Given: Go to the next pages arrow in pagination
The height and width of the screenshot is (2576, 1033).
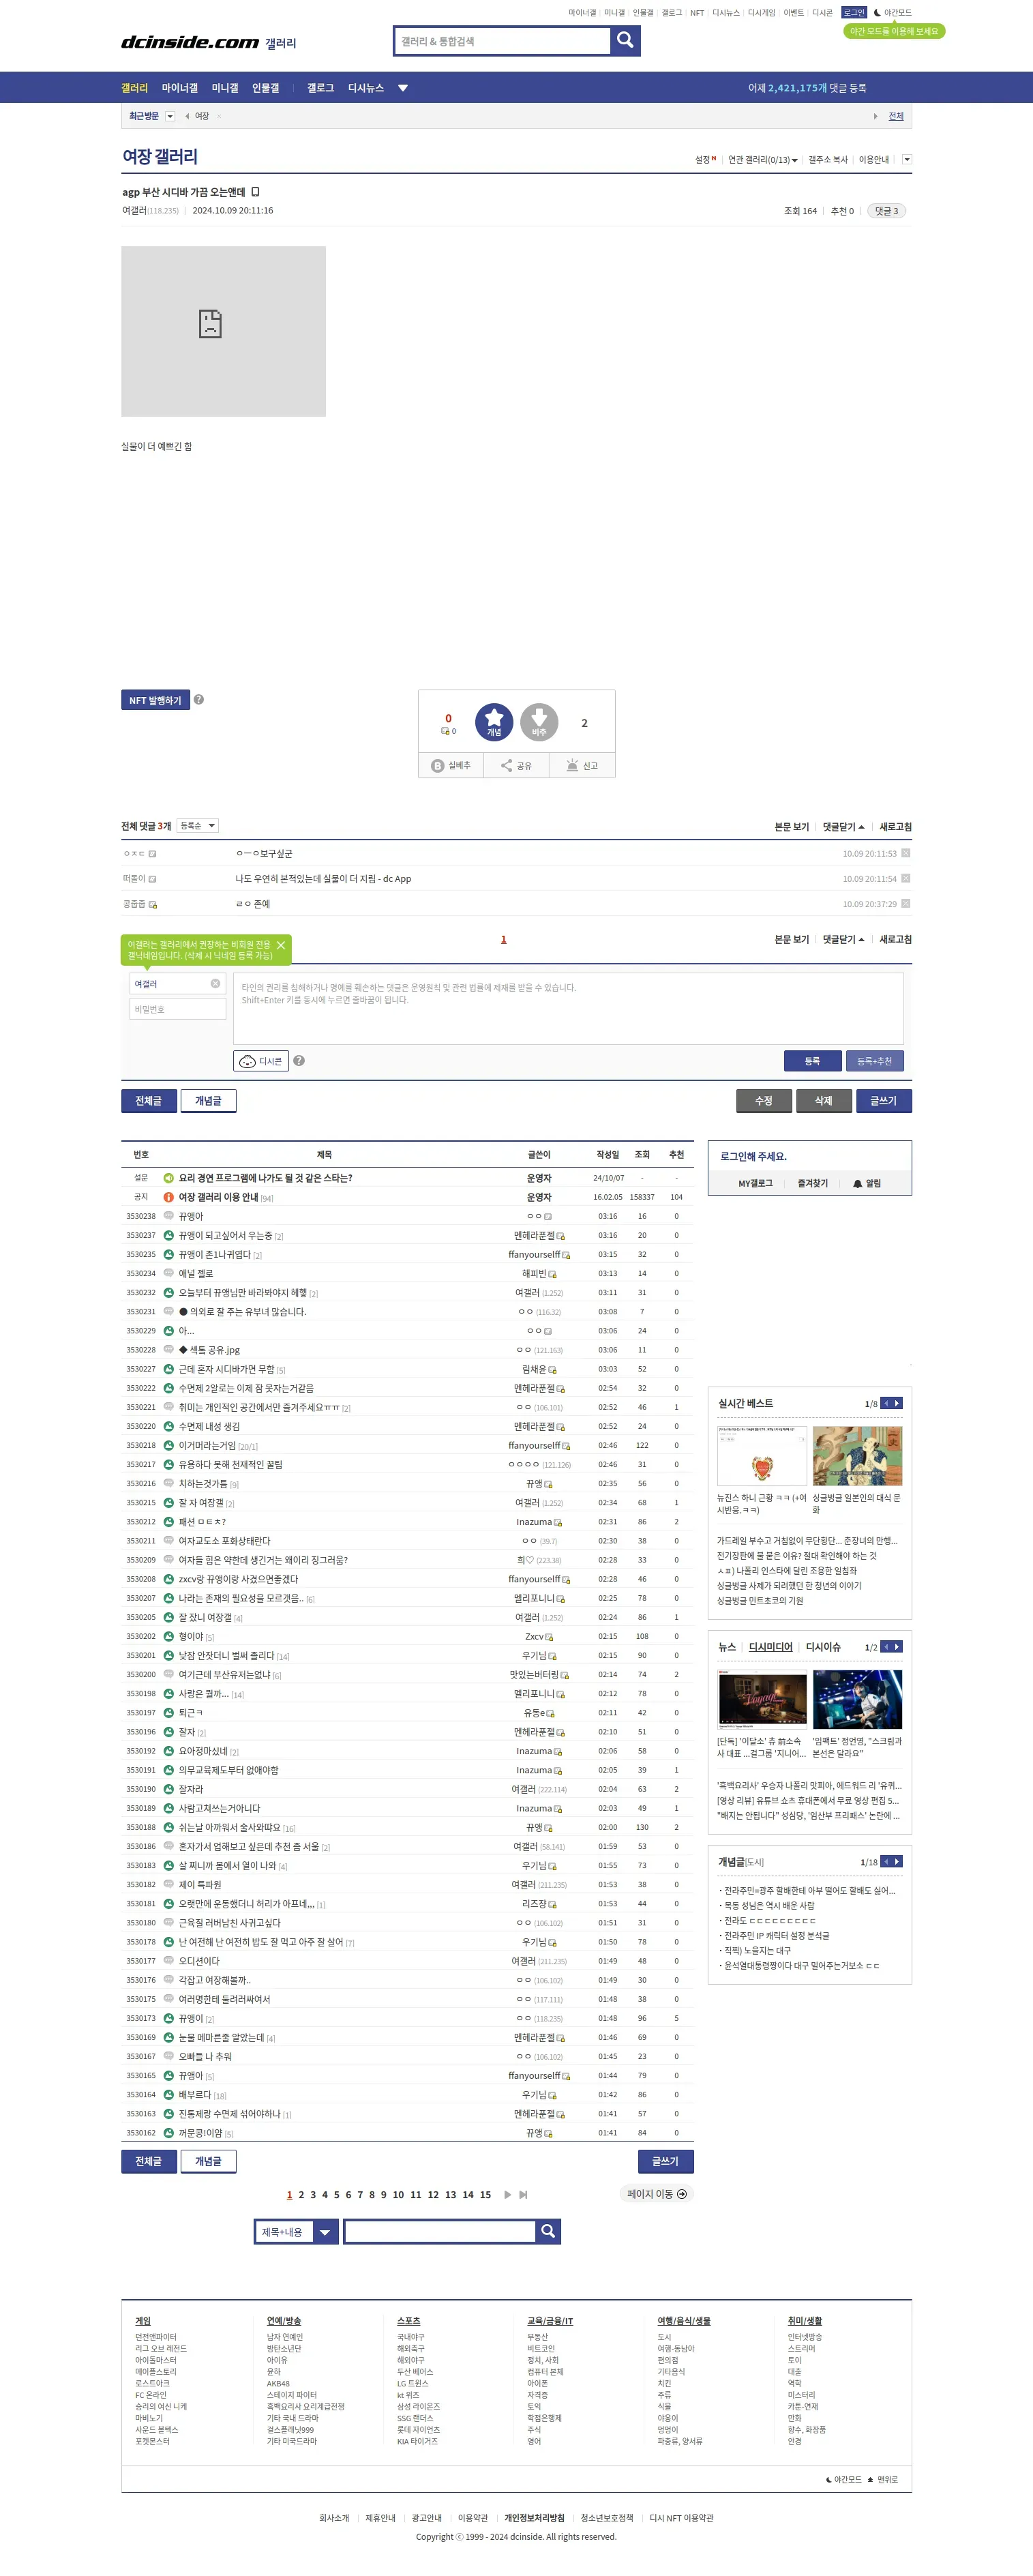Looking at the screenshot, I should (x=507, y=2195).
